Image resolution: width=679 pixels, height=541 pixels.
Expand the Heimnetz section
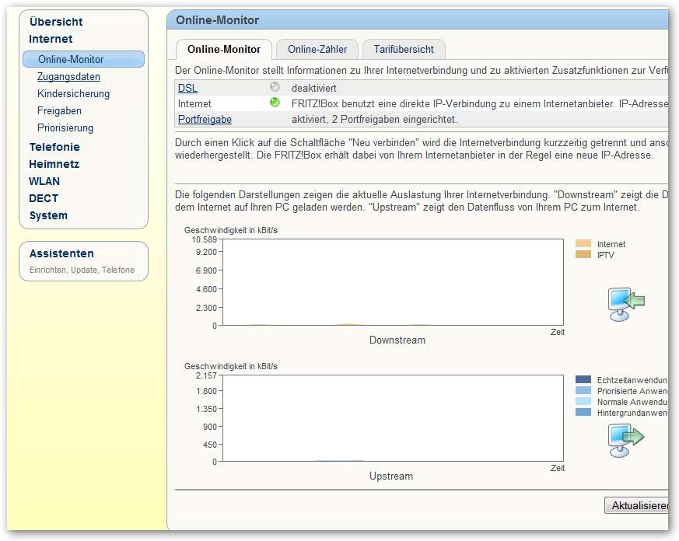coord(54,165)
